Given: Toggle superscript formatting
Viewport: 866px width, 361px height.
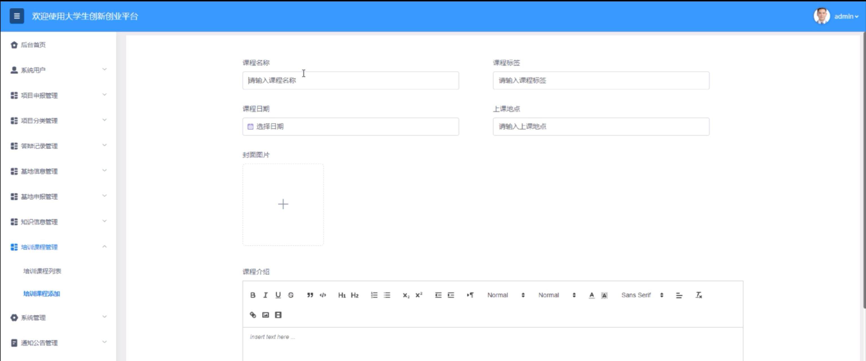Looking at the screenshot, I should 419,295.
